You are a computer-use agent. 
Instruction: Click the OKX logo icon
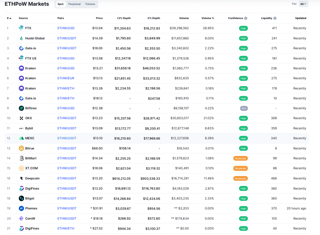(21, 118)
